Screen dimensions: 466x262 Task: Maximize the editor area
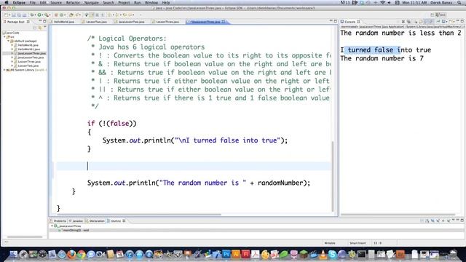point(335,21)
